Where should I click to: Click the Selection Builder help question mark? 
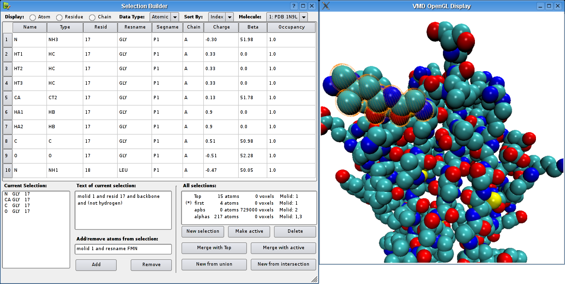pos(294,6)
